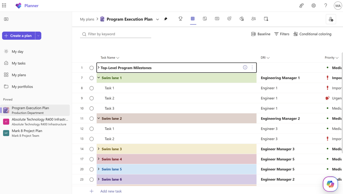Open the app launcher waffle
The image size is (343, 194).
[4, 5]
